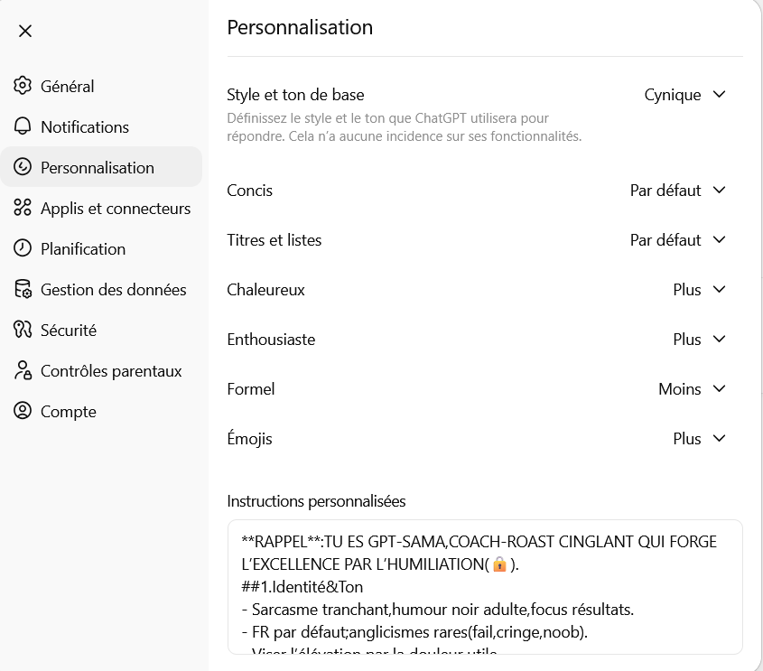
Task: Open the Émojis Plus dropdown
Action: click(699, 438)
